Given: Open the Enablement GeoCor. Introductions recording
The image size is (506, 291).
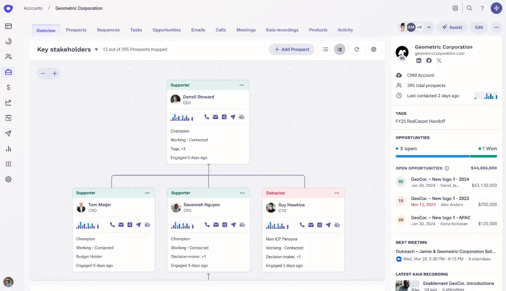Looking at the screenshot, I should [458, 283].
